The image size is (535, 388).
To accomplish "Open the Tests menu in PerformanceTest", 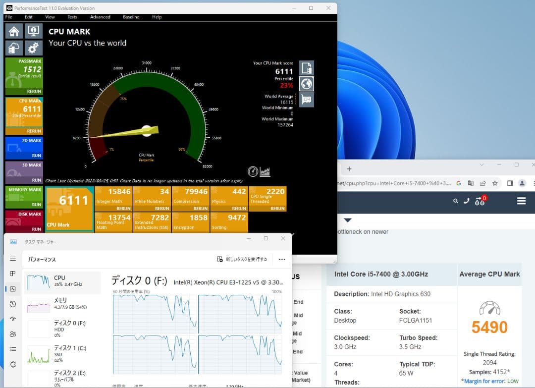I will (x=72, y=17).
